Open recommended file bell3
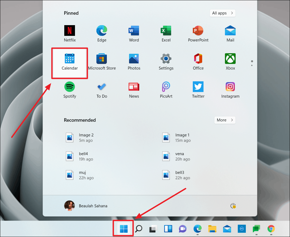 176,175
